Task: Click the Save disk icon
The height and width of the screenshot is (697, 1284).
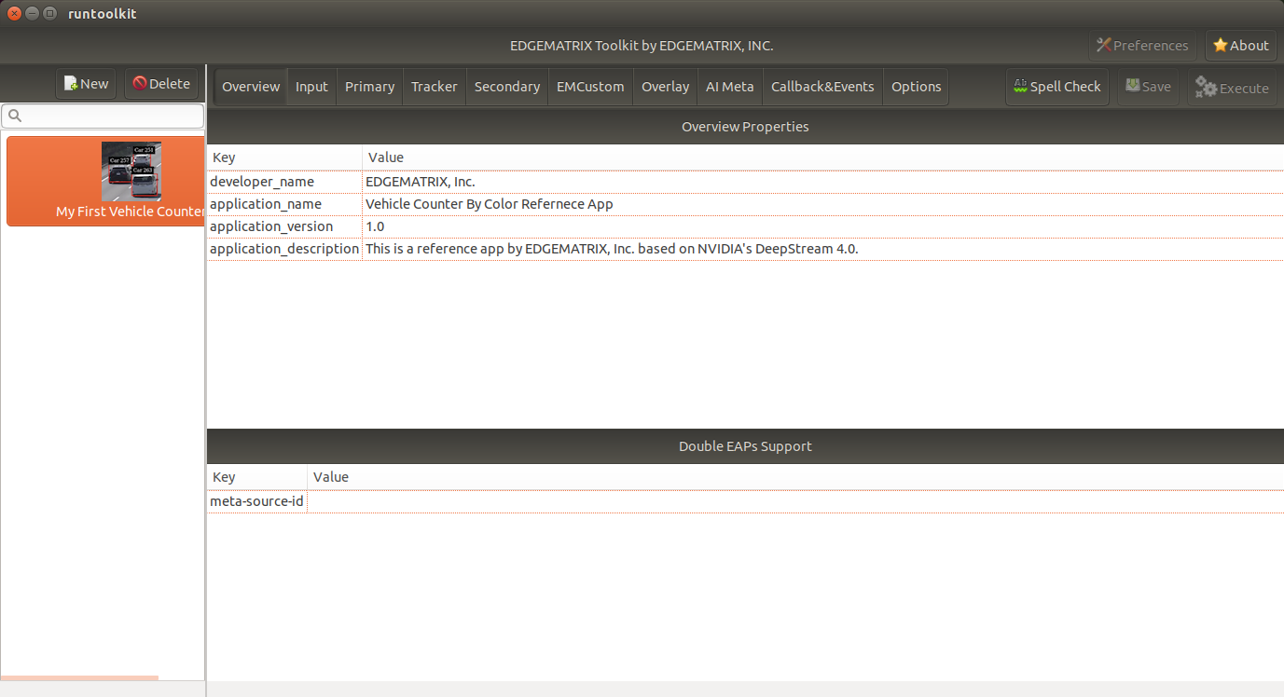Action: pyautogui.click(x=1132, y=86)
